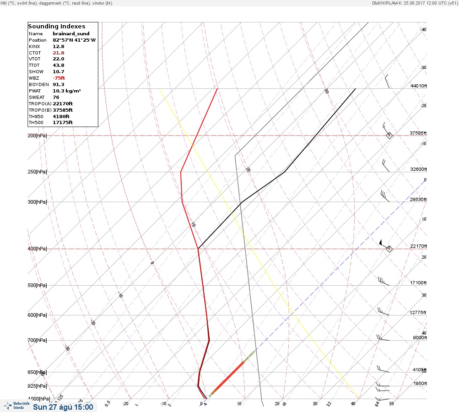Click the Vedurstofa Islands logo
This screenshot has height=412, width=459.
(16, 406)
